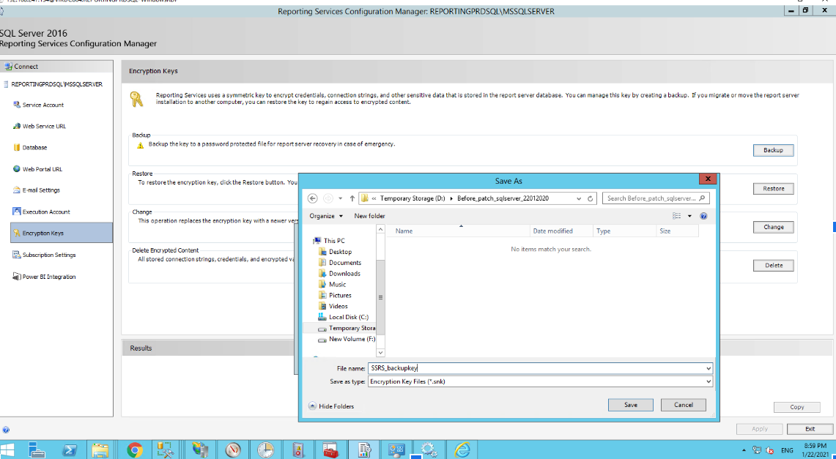Launch PowerShell from the taskbar
Image resolution: width=836 pixels, height=459 pixels.
pos(70,450)
